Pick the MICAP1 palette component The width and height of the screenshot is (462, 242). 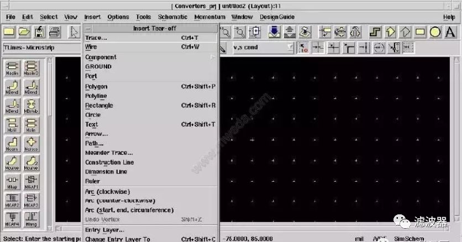coord(31,182)
